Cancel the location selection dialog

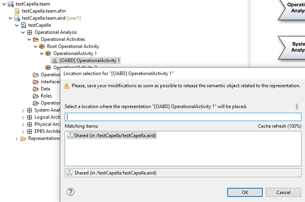[x=283, y=193]
